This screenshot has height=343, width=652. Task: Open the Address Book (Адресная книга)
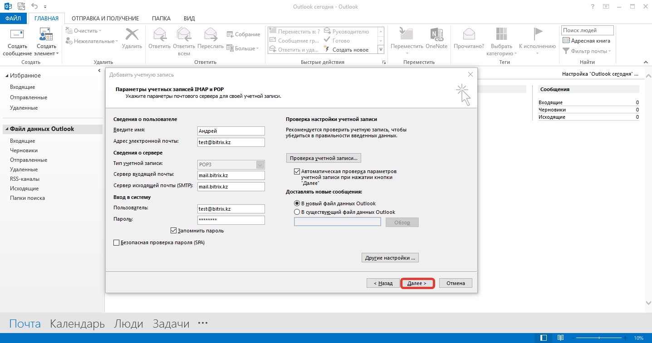(587, 41)
